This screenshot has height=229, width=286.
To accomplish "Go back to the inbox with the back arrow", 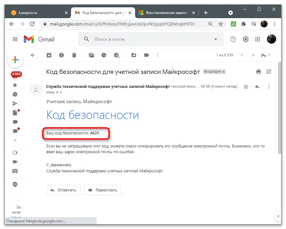I will coord(33,55).
